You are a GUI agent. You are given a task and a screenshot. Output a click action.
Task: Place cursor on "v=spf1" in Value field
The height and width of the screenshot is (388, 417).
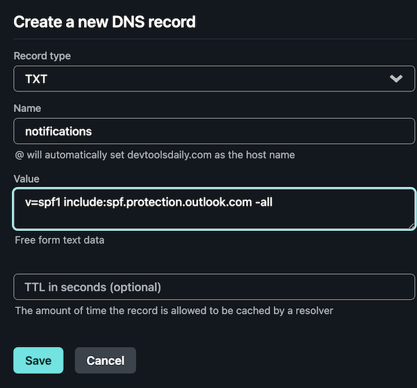[x=42, y=202]
